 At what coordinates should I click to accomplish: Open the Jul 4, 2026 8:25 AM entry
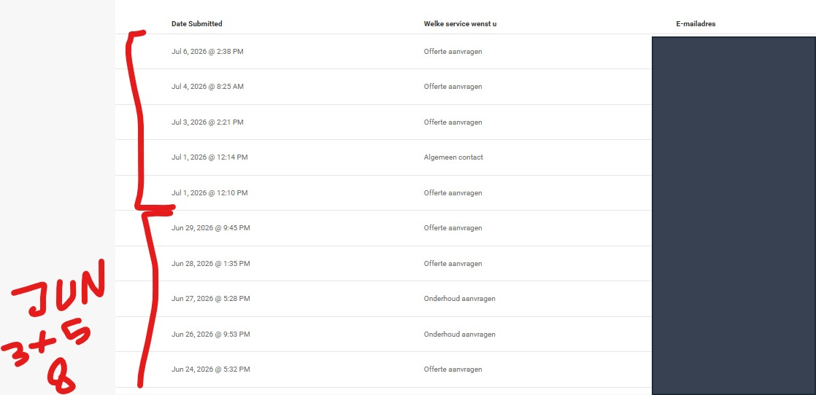pyautogui.click(x=207, y=87)
